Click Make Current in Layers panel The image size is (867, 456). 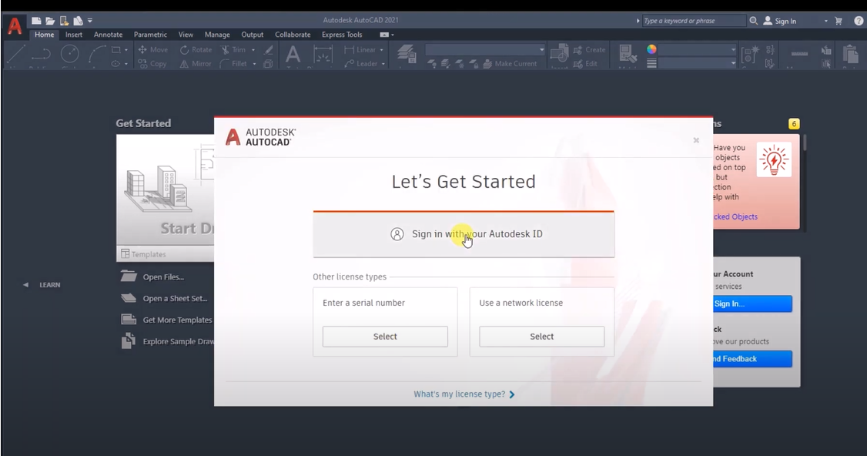[x=510, y=64]
